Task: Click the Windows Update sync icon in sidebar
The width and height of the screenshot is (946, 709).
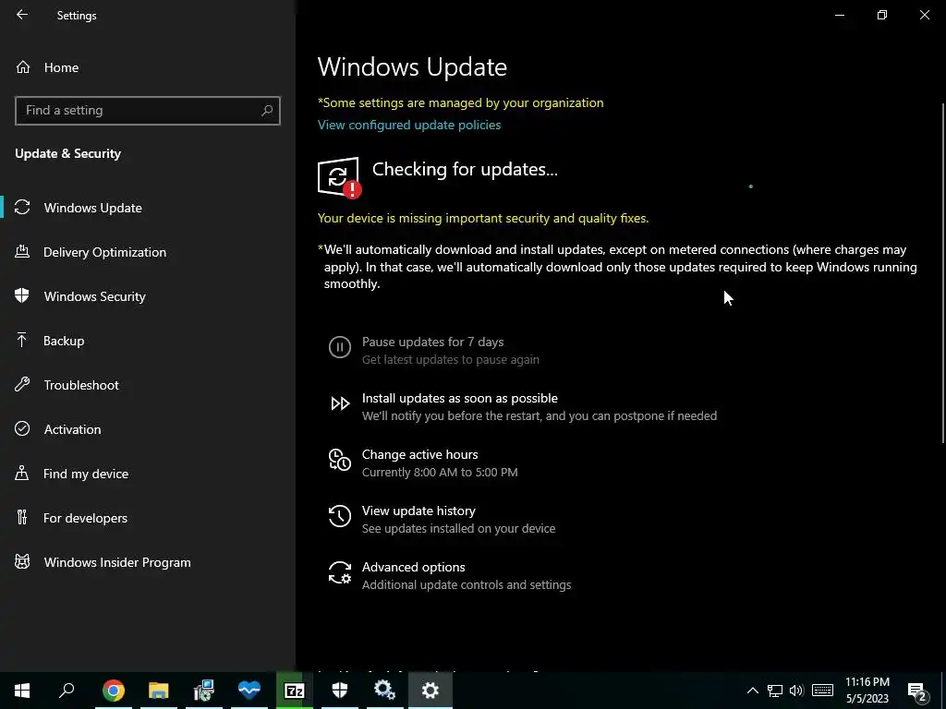Action: click(x=22, y=208)
